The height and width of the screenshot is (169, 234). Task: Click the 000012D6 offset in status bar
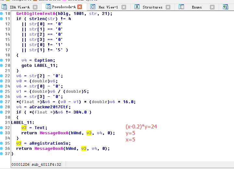click(x=20, y=164)
